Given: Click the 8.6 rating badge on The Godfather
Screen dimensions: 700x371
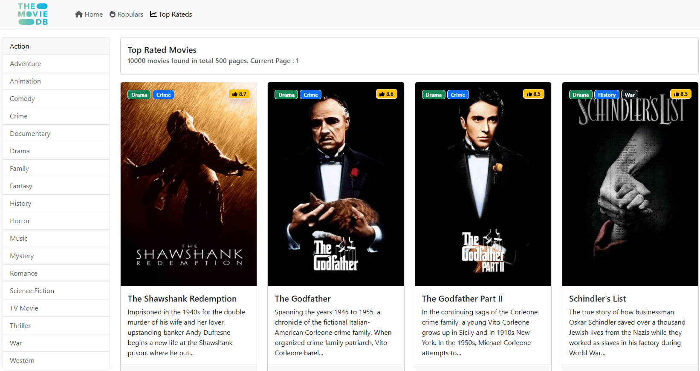Looking at the screenshot, I should pyautogui.click(x=386, y=94).
